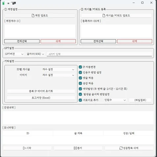The image size is (157, 157).
Task: Open the ID별 게시글 개수 설정 dropdown
Action: point(58,69)
